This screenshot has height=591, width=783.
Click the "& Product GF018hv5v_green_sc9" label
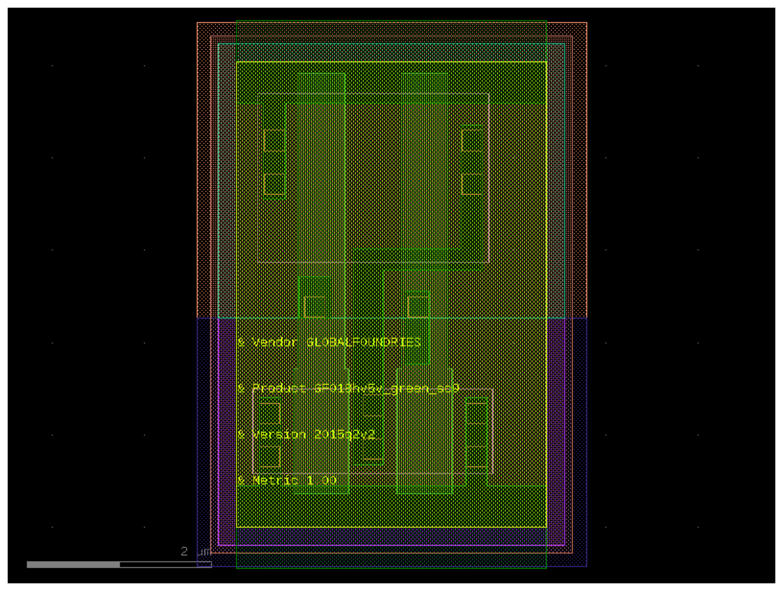coord(349,389)
